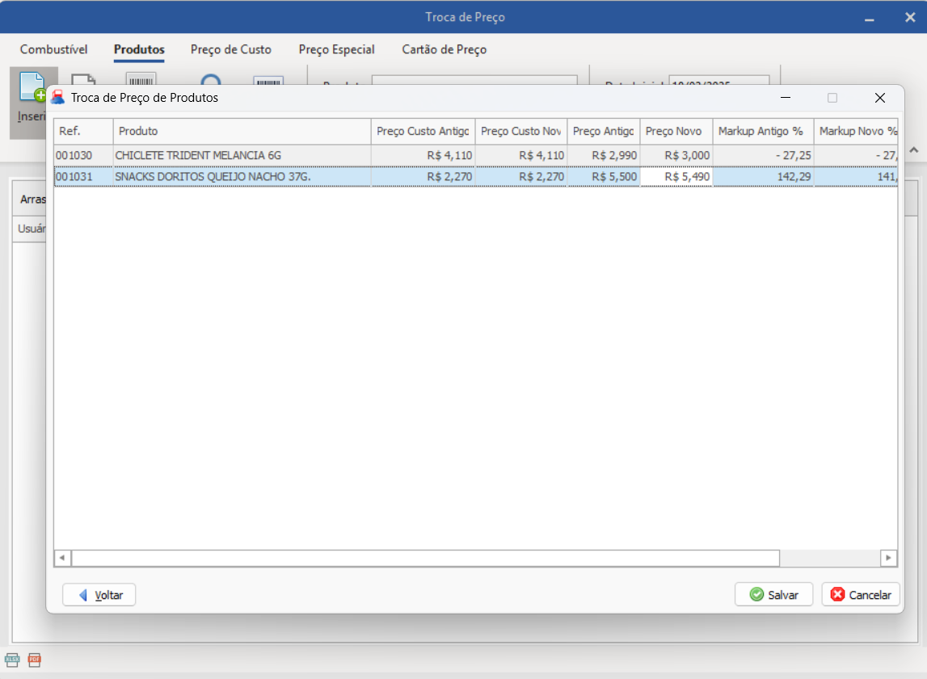Sort by the Produto column header
Viewport: 927px width, 679px height.
[242, 131]
